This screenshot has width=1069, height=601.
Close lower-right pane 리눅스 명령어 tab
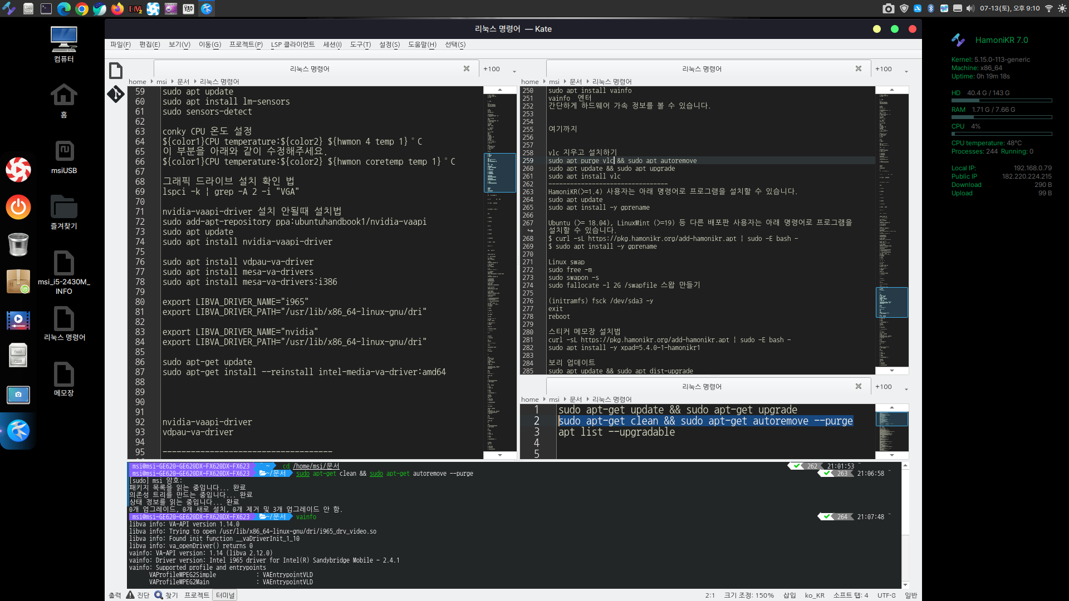point(859,386)
